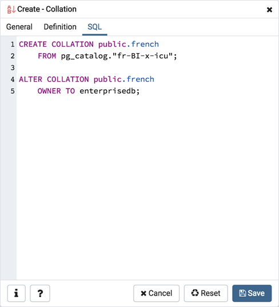Open the Definition tab
This screenshot has height=307, width=279.
point(60,27)
